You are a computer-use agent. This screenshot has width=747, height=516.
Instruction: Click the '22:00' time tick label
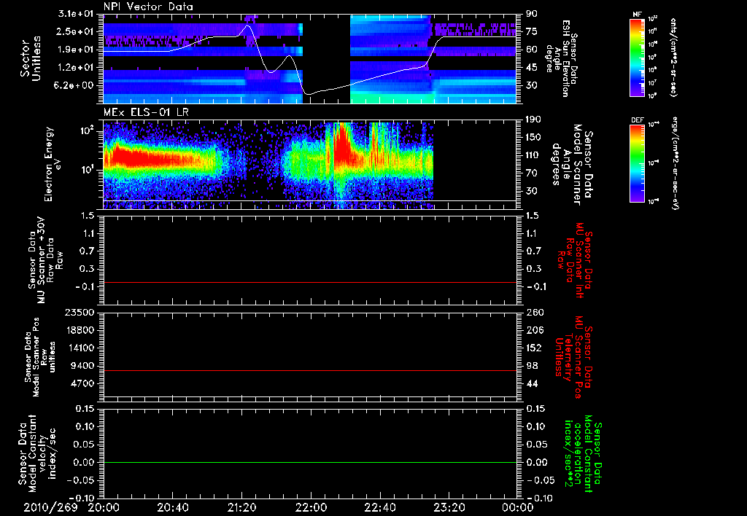click(311, 507)
